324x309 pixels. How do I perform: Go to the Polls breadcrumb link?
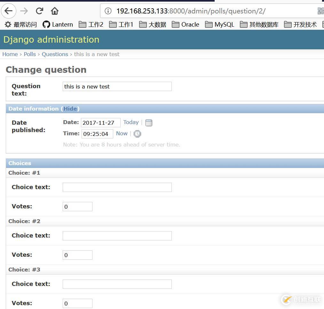tap(30, 54)
